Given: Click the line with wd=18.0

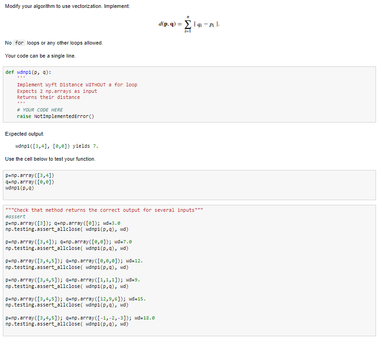Looking at the screenshot, I should (80, 318).
